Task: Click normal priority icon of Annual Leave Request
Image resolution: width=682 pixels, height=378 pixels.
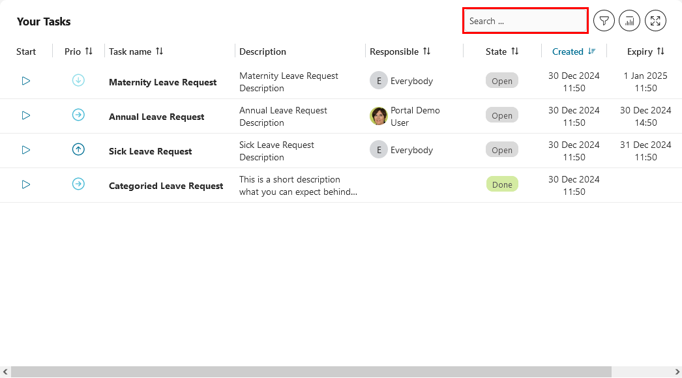Action: tap(78, 115)
